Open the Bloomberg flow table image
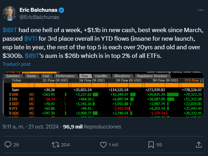 click(x=103, y=95)
